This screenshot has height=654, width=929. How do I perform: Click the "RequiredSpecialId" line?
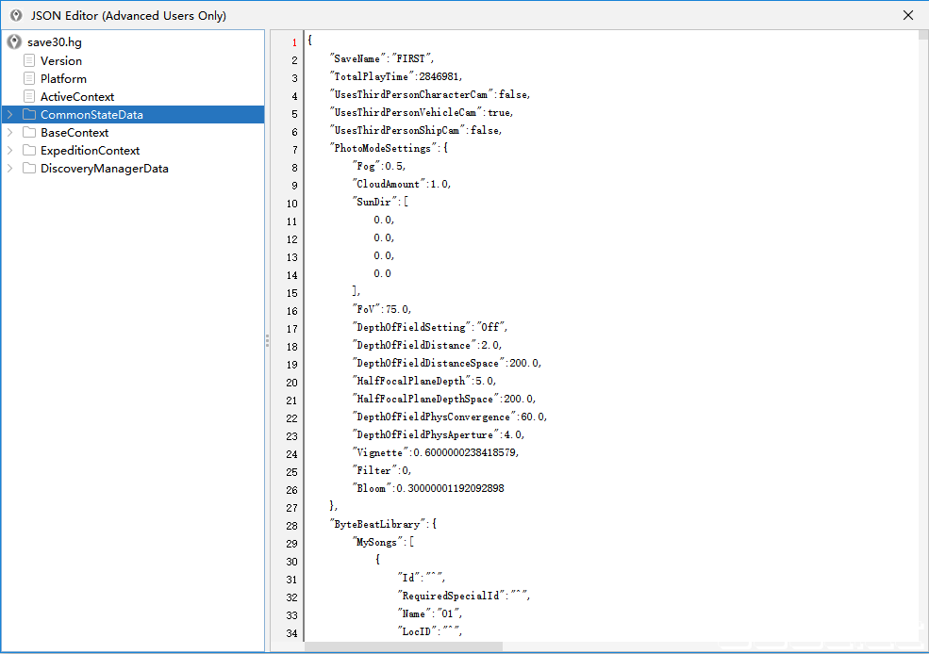point(464,596)
